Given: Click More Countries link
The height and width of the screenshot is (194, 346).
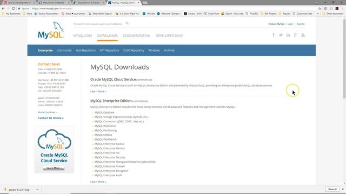Looking at the screenshot, I should pyautogui.click(x=47, y=113).
